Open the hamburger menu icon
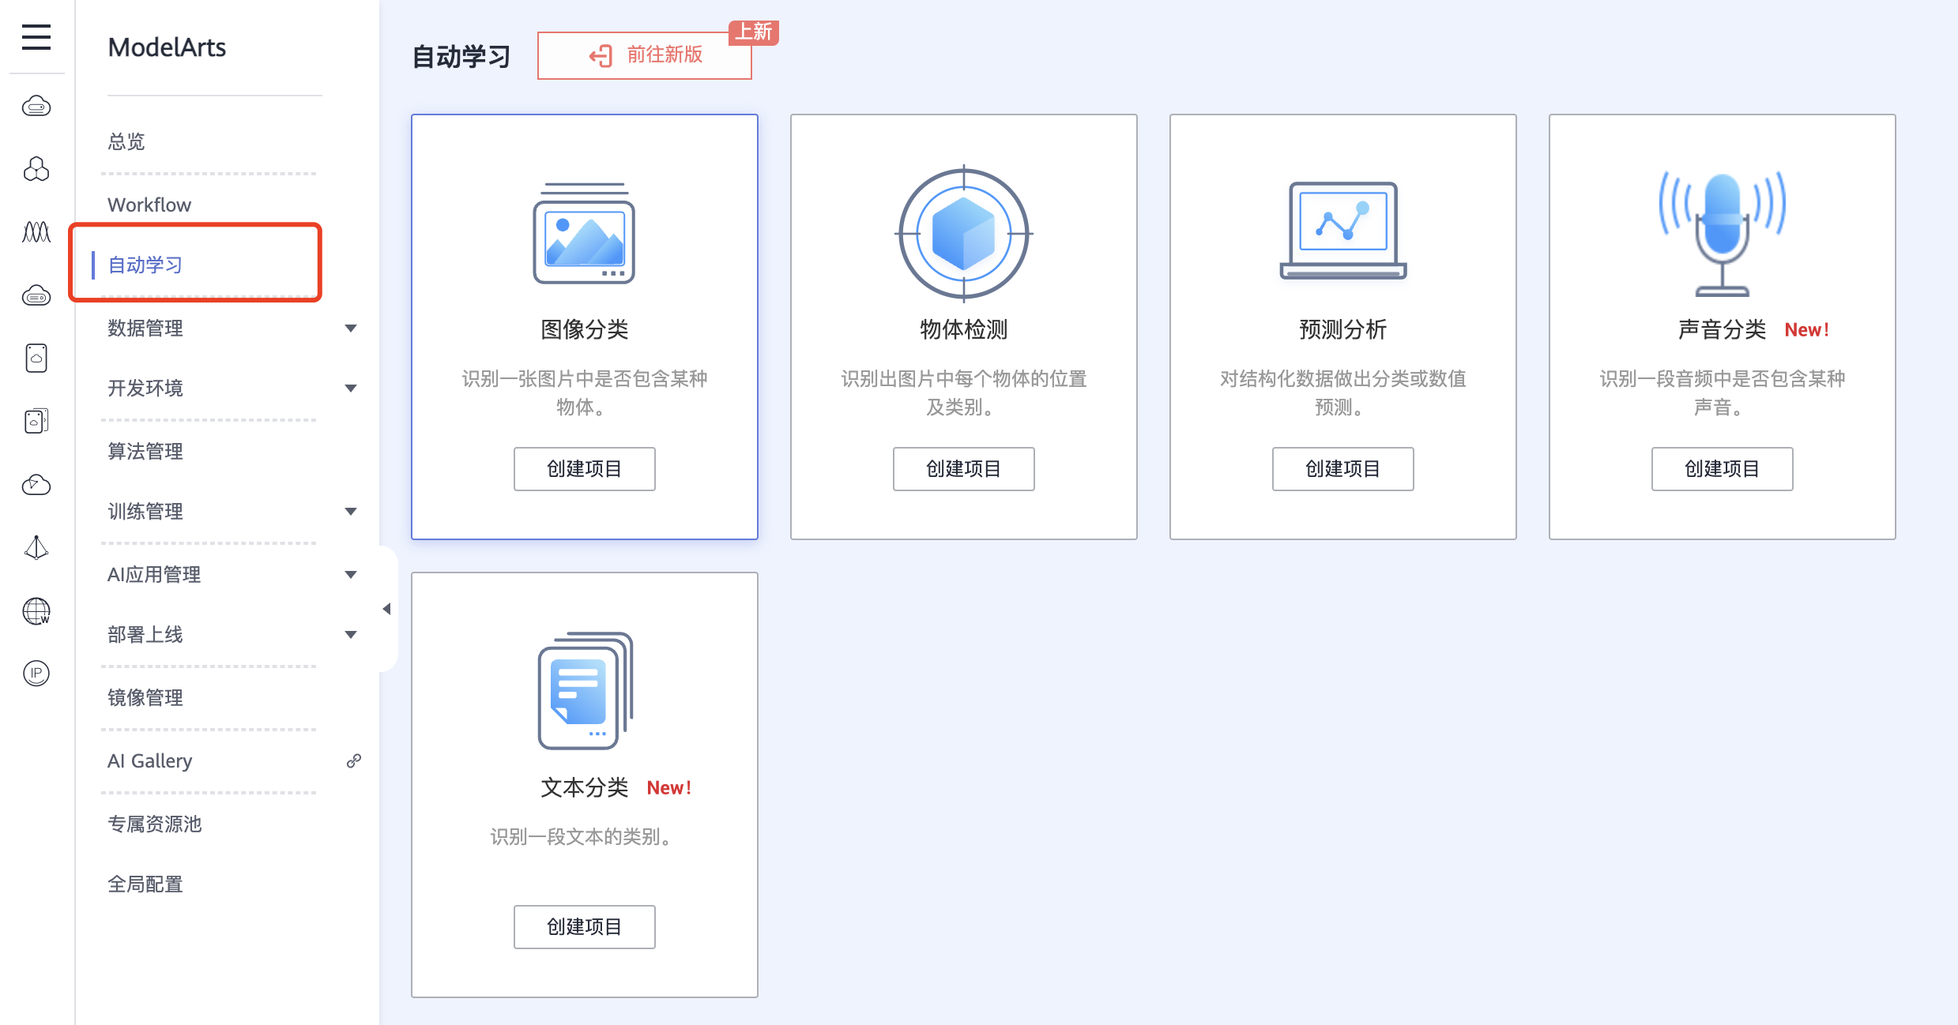 pyautogui.click(x=36, y=37)
